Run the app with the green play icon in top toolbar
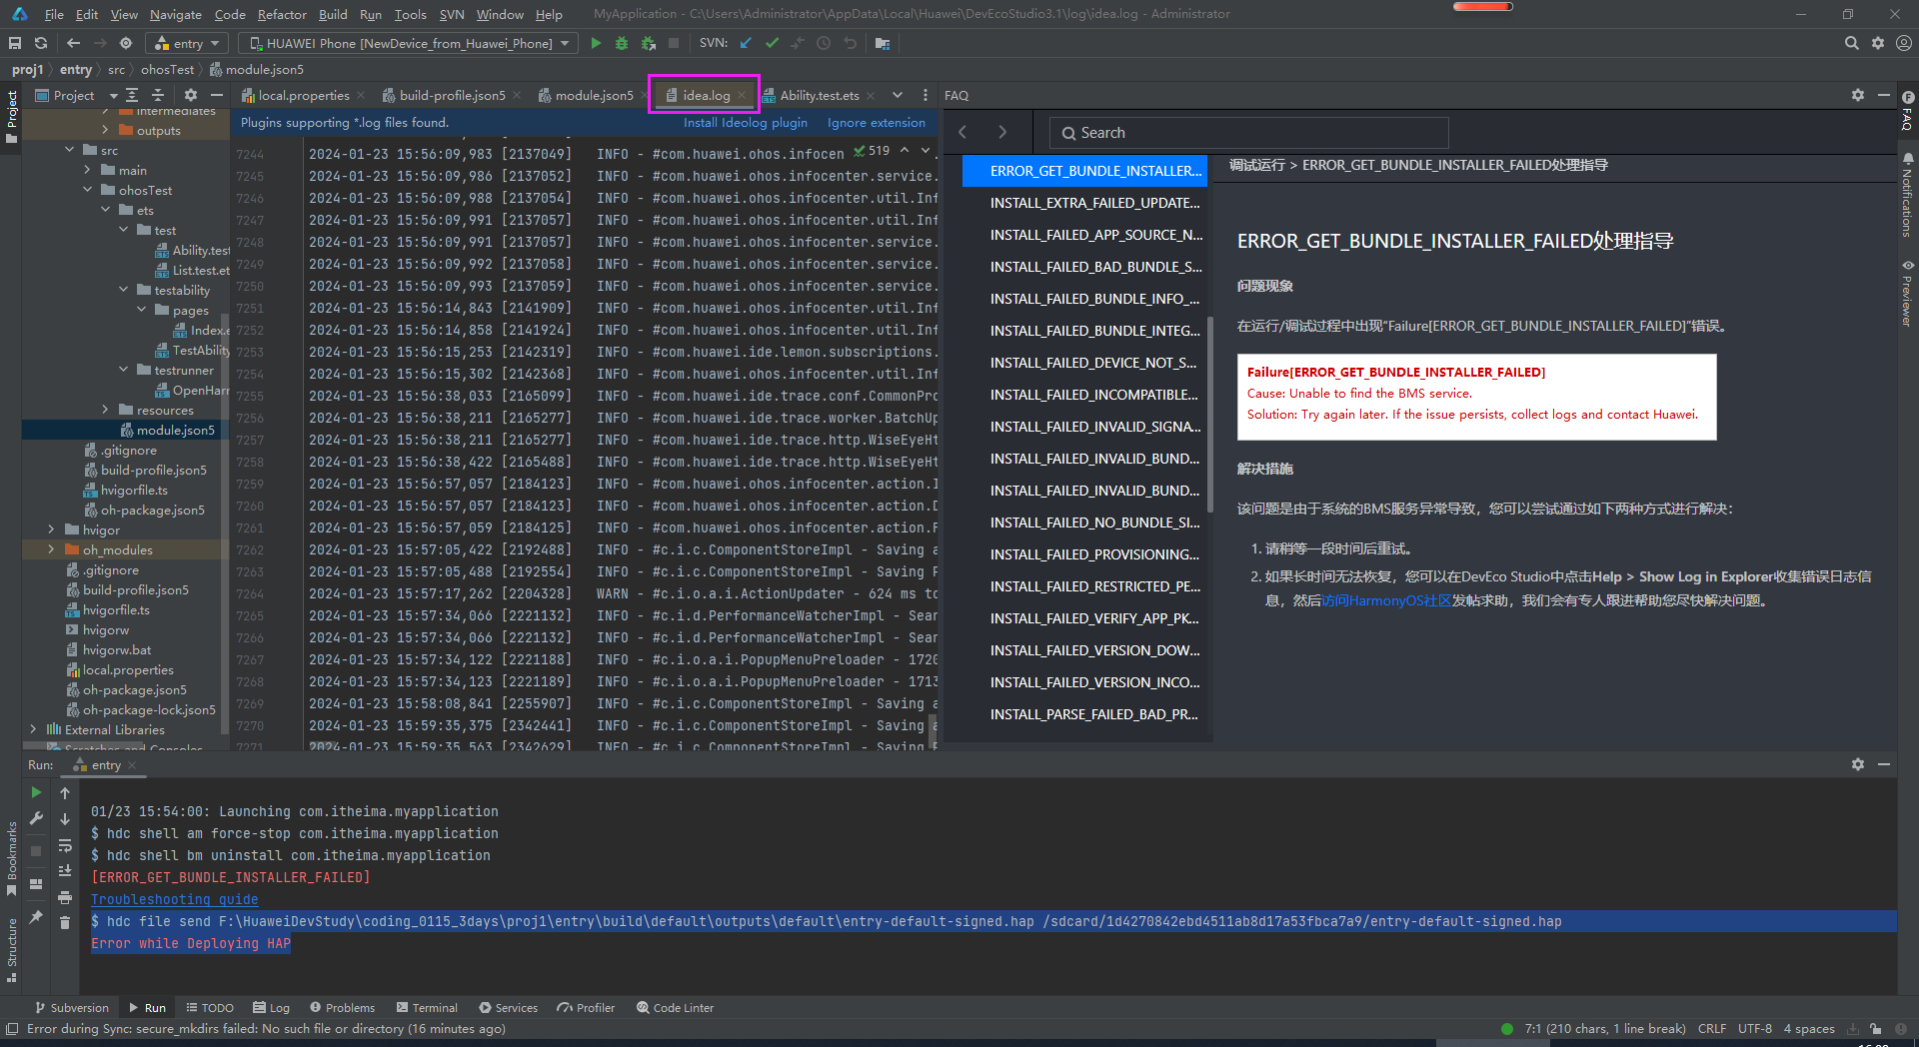 596,43
